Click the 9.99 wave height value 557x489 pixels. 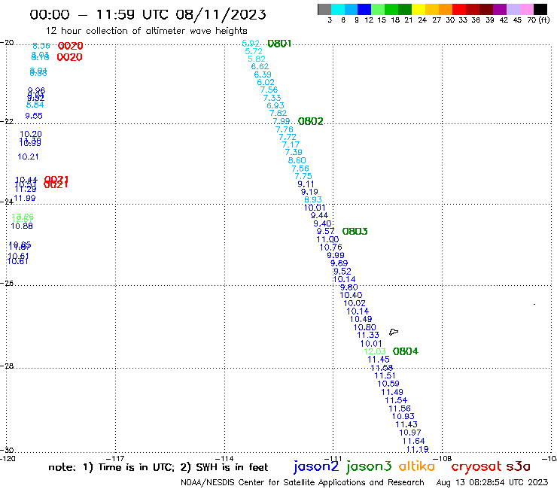pyautogui.click(x=336, y=255)
